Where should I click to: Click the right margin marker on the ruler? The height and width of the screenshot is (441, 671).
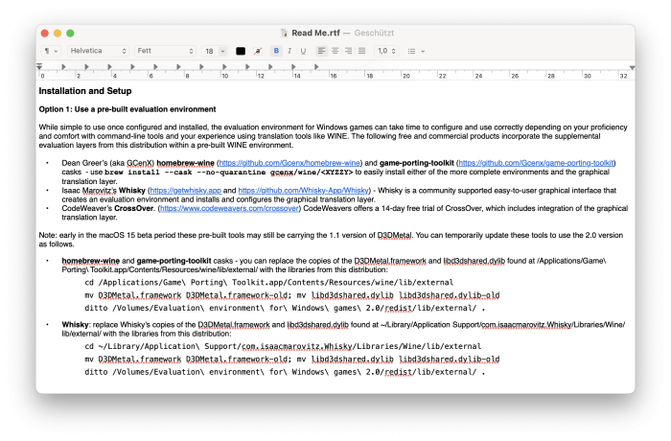coord(632,68)
